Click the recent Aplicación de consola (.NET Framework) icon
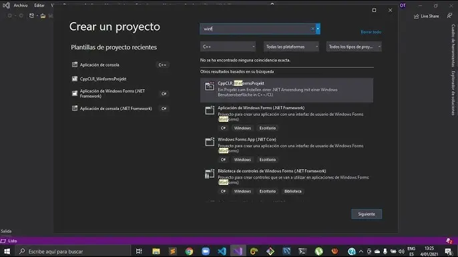The image size is (458, 257). pyautogui.click(x=75, y=109)
